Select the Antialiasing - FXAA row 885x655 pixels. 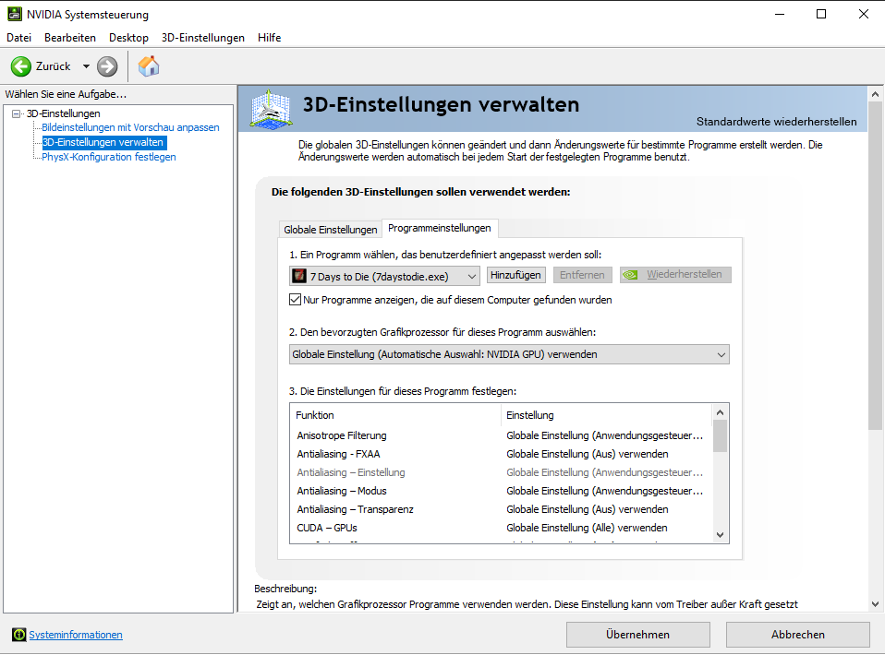(x=502, y=454)
